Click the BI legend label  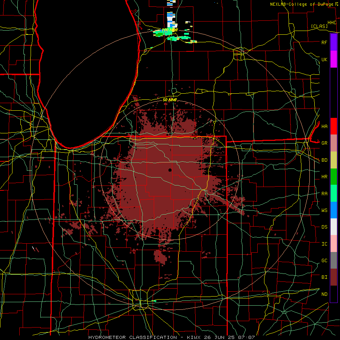coord(324,277)
